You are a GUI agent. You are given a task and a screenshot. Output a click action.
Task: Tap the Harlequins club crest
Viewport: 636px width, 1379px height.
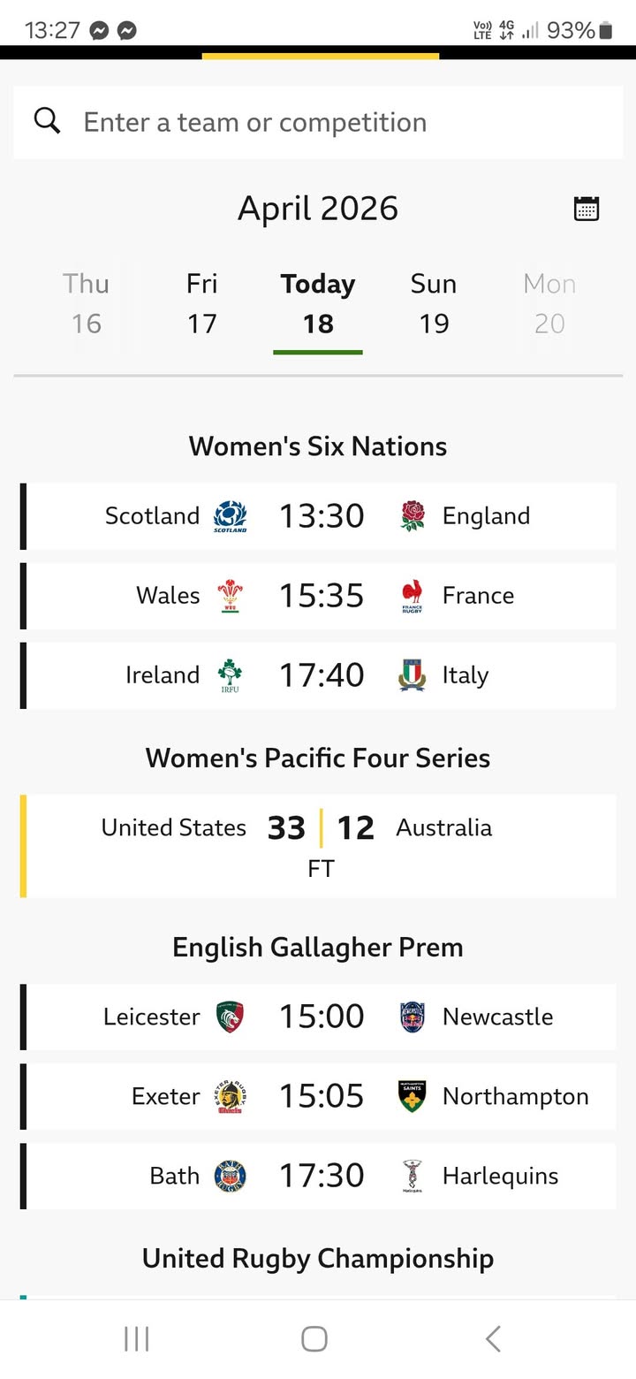coord(412,1176)
